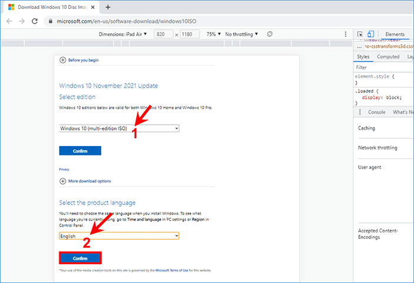Open the What's New drawer tab
Viewport: 414px width, 283px height.
(x=403, y=112)
